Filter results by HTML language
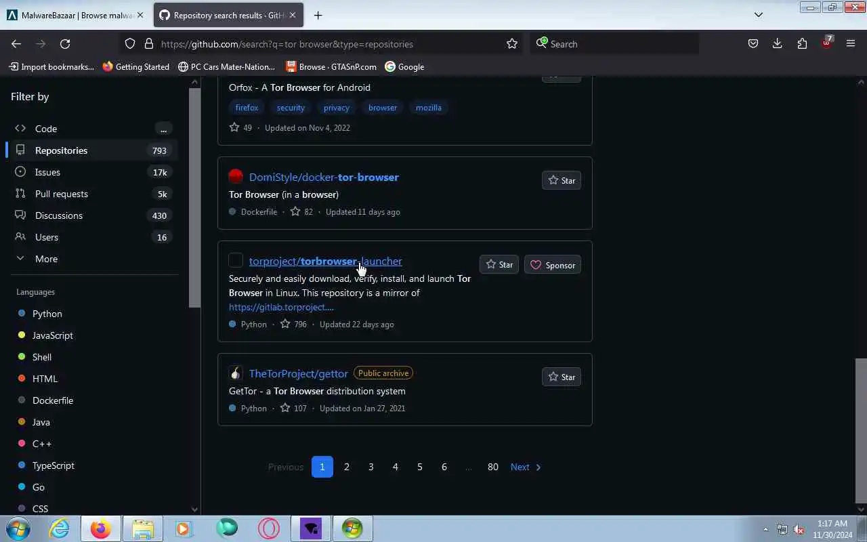 [x=45, y=379]
